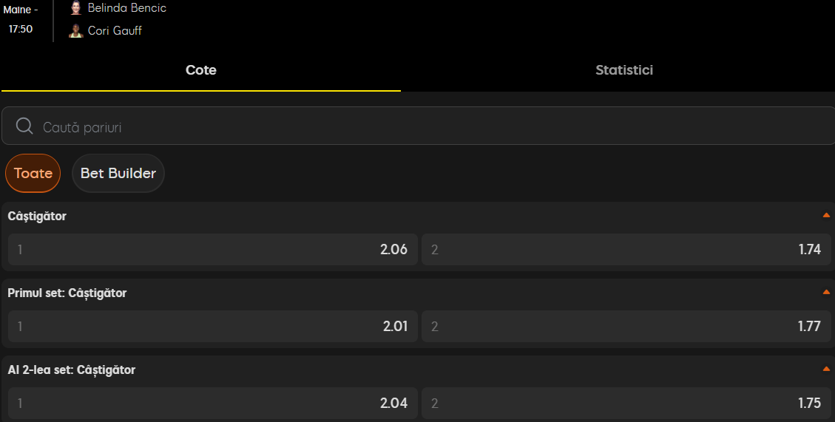Viewport: 835px width, 422px height.
Task: Click Belinda Bencic's player avatar
Action: pos(76,8)
